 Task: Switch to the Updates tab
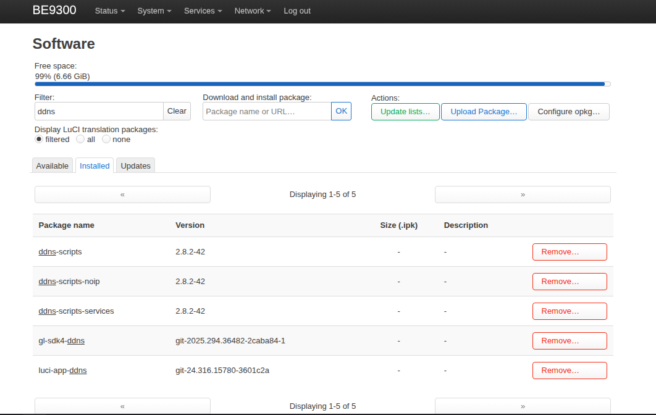pyautogui.click(x=135, y=166)
